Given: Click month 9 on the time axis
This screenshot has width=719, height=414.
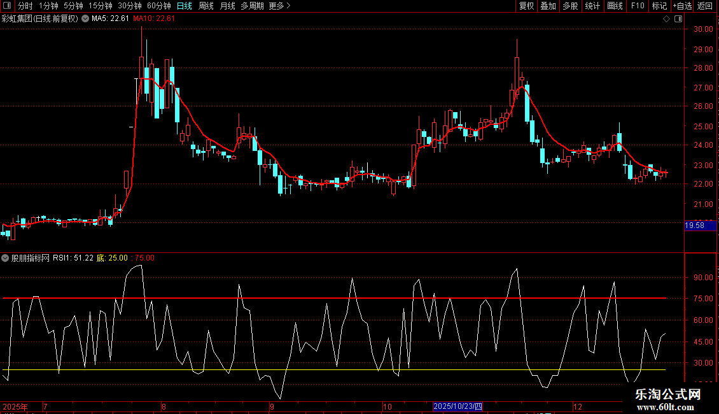Looking at the screenshot, I should (x=272, y=406).
